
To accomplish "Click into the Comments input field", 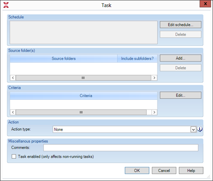I will pos(121,148).
